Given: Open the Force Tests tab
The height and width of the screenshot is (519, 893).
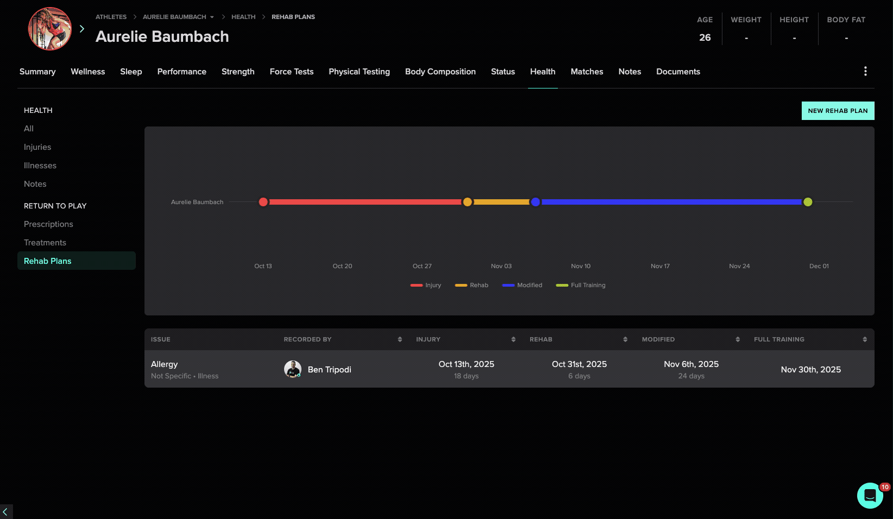Looking at the screenshot, I should click(292, 72).
